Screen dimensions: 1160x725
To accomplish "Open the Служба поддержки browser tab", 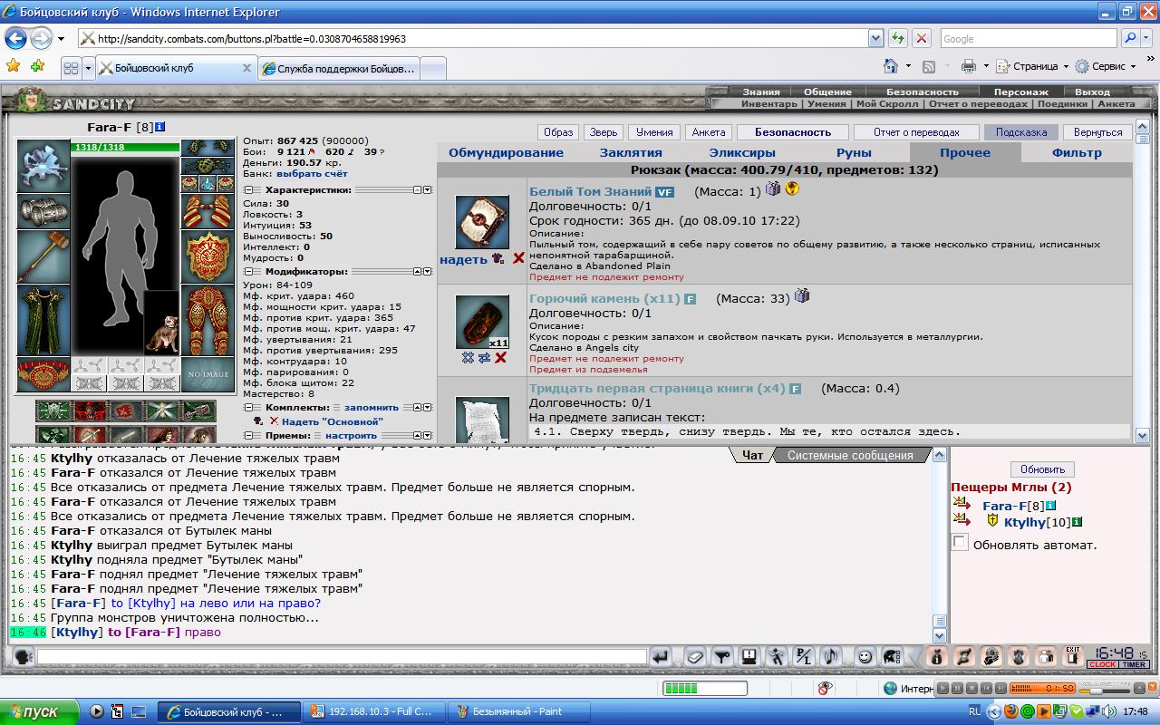I will click(x=338, y=68).
